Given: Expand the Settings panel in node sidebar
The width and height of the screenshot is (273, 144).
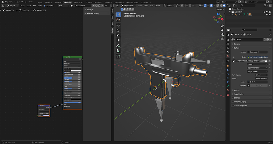Looking at the screenshot, I should pyautogui.click(x=97, y=9).
